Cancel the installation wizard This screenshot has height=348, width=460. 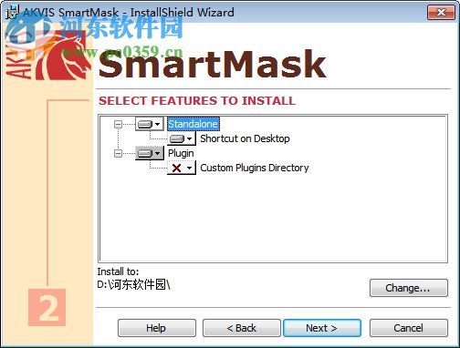(409, 328)
